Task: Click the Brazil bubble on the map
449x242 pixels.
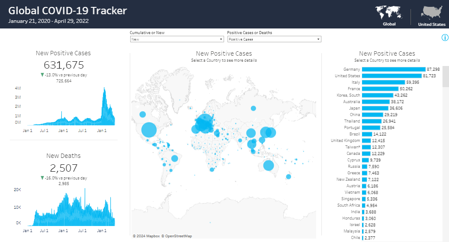Action: click(x=175, y=158)
